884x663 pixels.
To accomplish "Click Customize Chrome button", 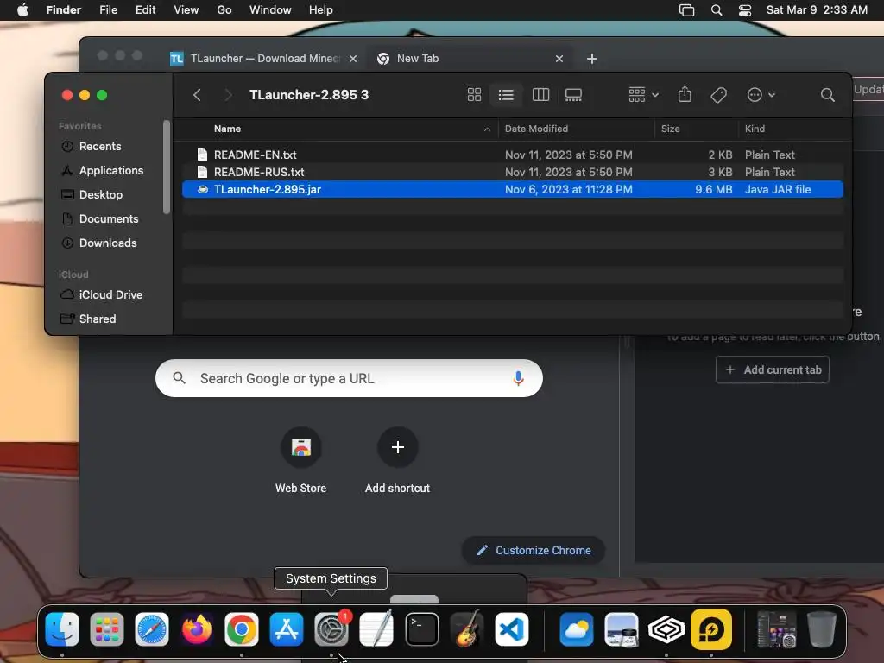I will point(534,550).
